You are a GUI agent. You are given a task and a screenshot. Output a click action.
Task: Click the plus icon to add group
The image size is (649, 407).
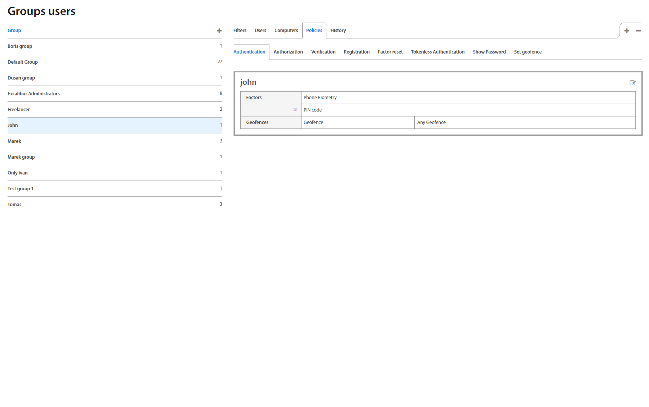(x=219, y=31)
